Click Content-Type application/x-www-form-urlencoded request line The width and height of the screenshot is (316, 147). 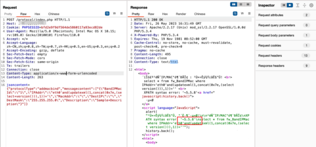(51, 74)
